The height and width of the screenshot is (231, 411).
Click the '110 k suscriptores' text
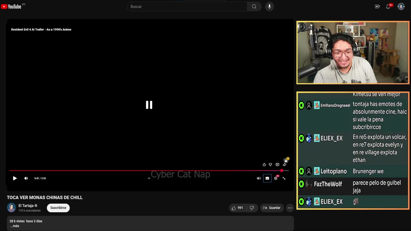(30, 211)
